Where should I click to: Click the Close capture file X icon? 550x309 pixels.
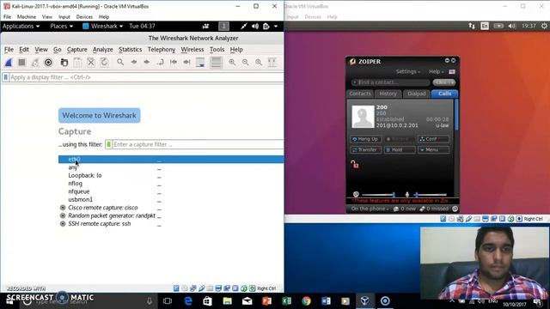pyautogui.click(x=91, y=63)
